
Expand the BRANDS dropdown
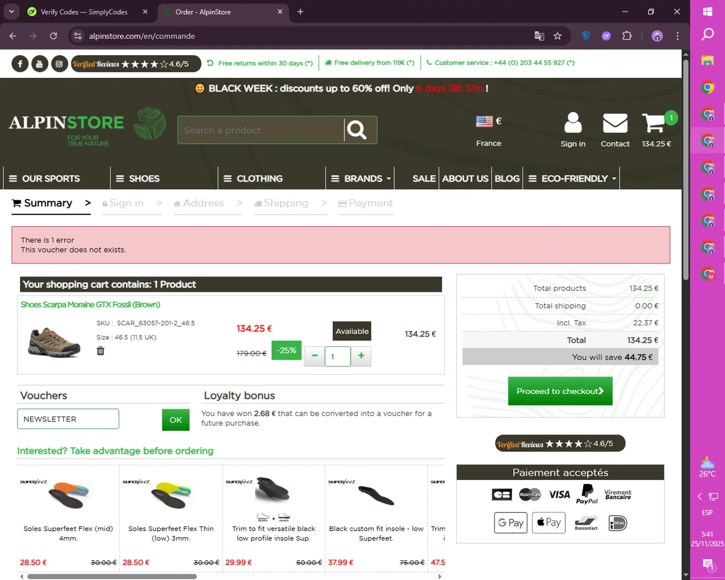click(361, 178)
